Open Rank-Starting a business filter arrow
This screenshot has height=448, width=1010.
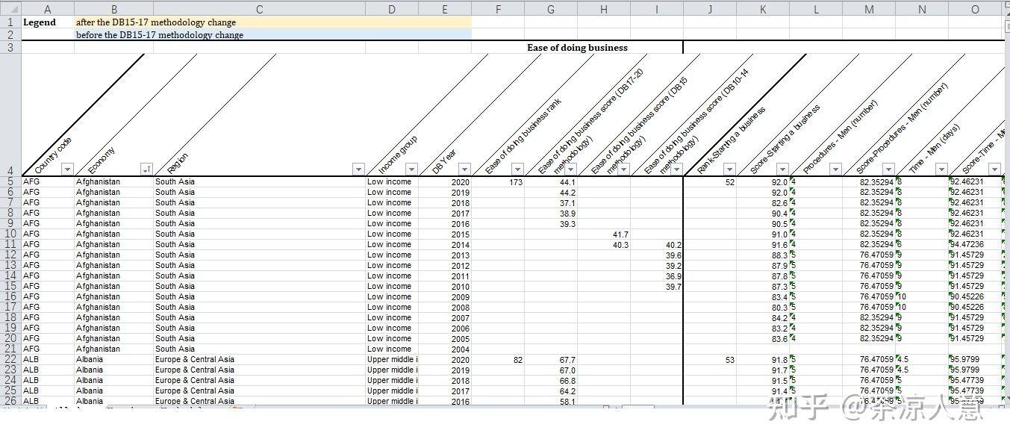coord(729,169)
